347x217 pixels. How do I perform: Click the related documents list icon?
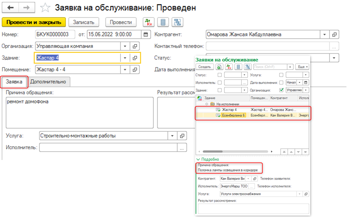(x=163, y=22)
